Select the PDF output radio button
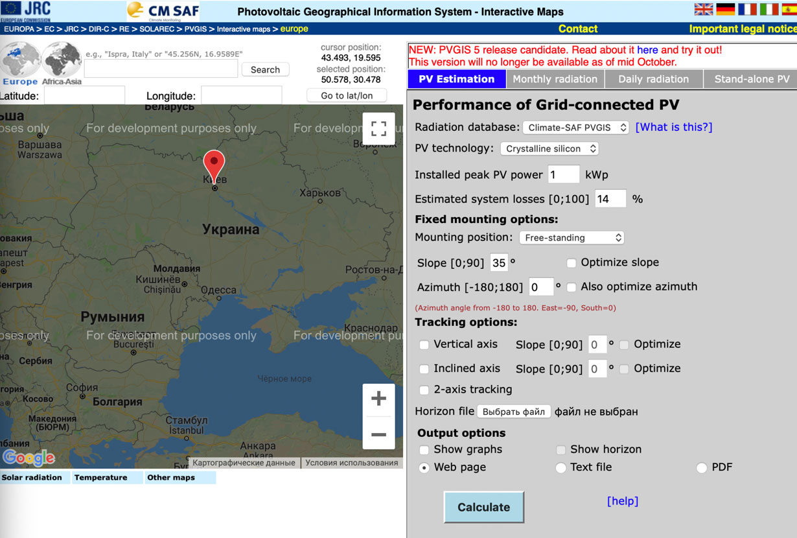Screen dimensions: 797x538 701,468
